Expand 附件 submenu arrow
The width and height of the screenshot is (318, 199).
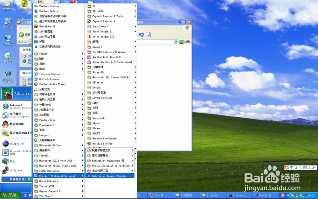tap(83, 59)
